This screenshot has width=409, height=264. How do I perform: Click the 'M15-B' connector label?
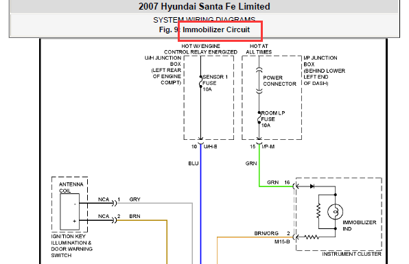282,242
